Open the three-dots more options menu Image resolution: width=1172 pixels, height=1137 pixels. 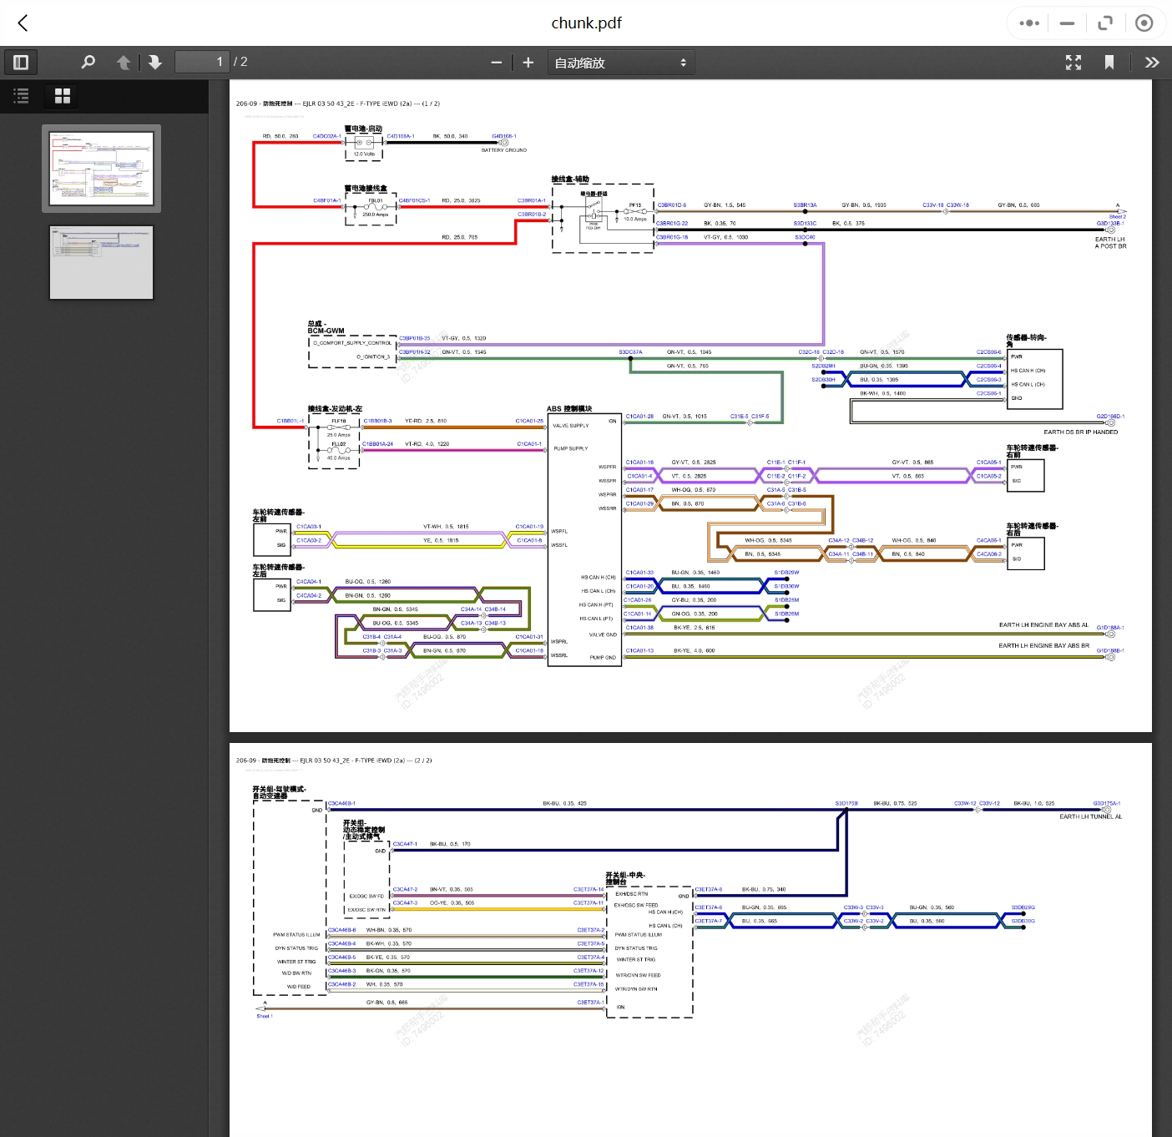point(1029,23)
